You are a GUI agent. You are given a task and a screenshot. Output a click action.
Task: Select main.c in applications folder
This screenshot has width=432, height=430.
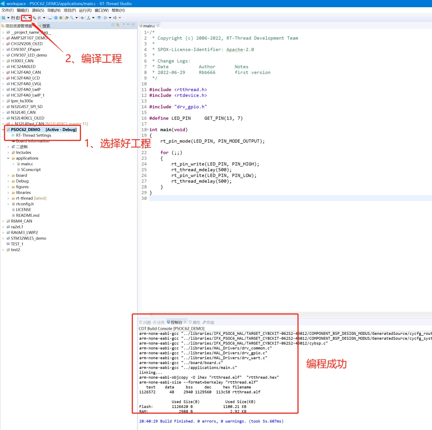27,164
